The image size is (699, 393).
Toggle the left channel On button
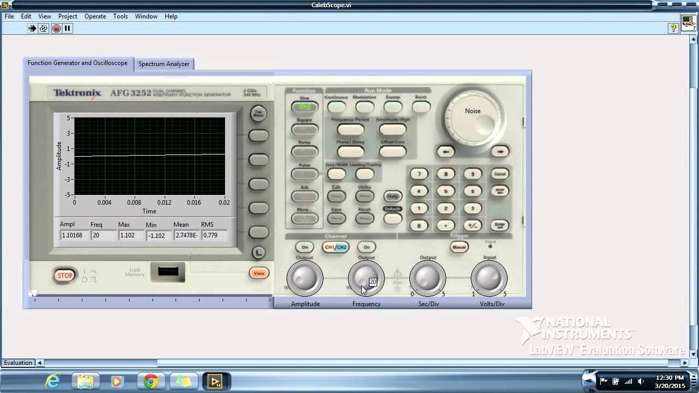[x=305, y=247]
